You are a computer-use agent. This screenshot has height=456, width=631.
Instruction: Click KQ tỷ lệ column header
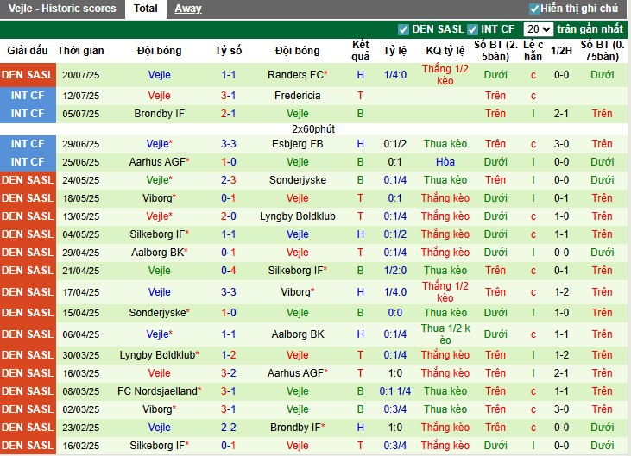click(445, 51)
